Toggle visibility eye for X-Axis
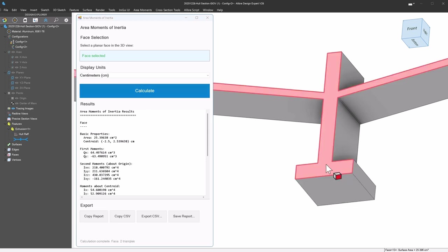 pos(16,57)
